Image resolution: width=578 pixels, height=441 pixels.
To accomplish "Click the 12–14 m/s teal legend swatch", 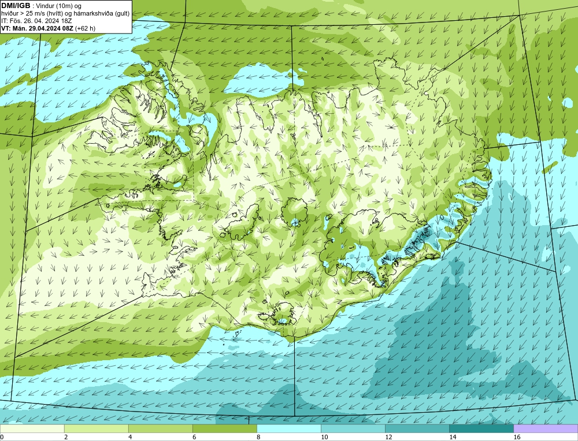I will tap(417, 428).
